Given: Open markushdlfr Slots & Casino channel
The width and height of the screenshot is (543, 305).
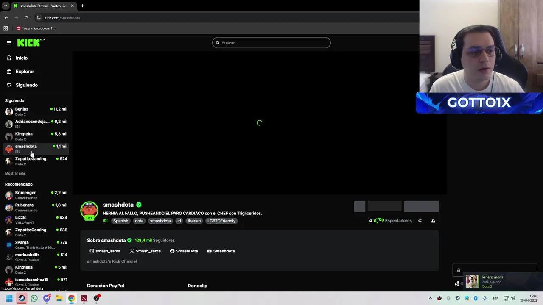Looking at the screenshot, I should coord(36,257).
